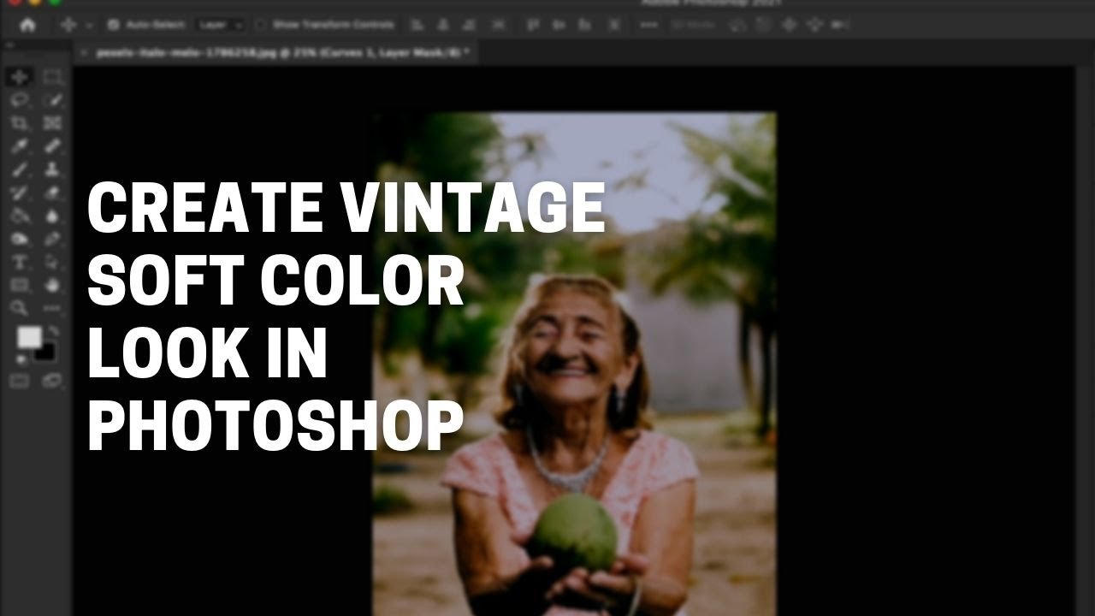Enable the Auto-Select checkbox

[x=113, y=25]
